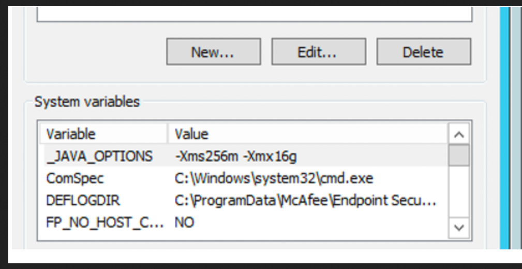The width and height of the screenshot is (522, 269).
Task: Click the scrollbar thumb in System variables
Action: click(459, 155)
